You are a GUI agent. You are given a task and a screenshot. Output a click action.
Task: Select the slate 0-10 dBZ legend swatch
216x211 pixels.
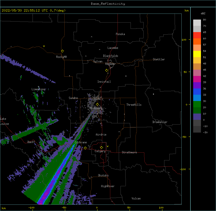(x=197, y=117)
